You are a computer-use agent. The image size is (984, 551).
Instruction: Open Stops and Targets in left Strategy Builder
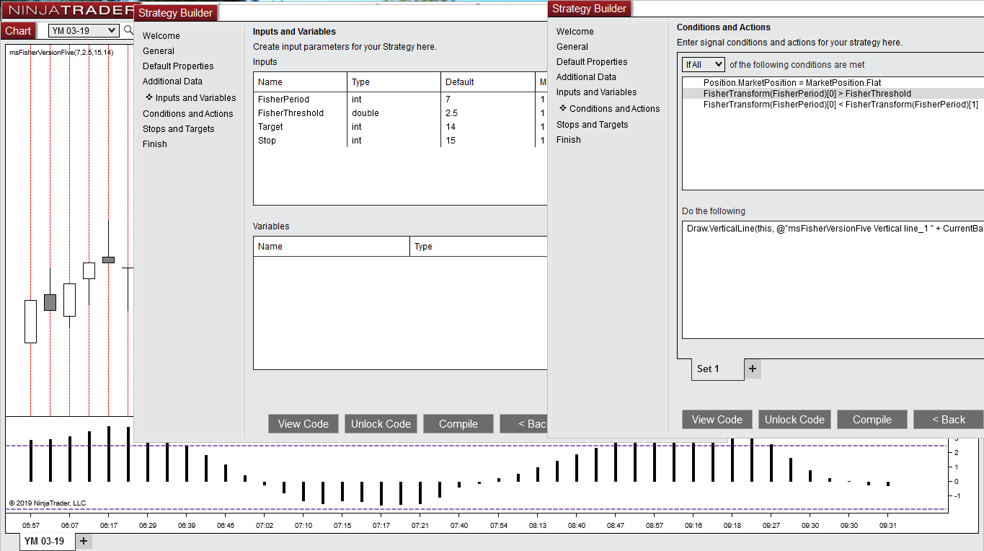[x=179, y=129]
